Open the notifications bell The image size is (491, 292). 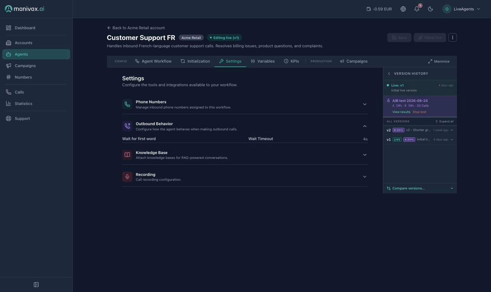(417, 9)
